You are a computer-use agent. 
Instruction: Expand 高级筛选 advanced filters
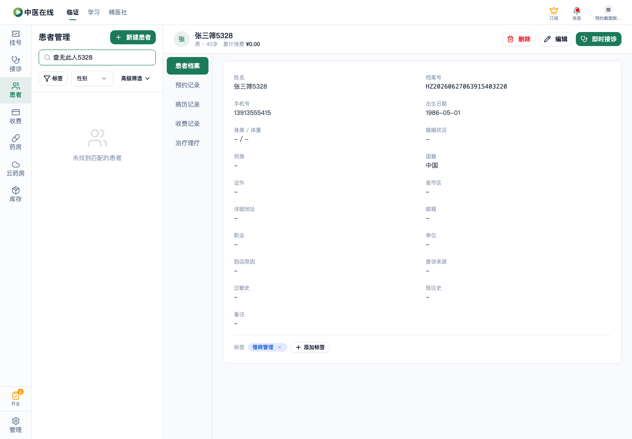(136, 79)
